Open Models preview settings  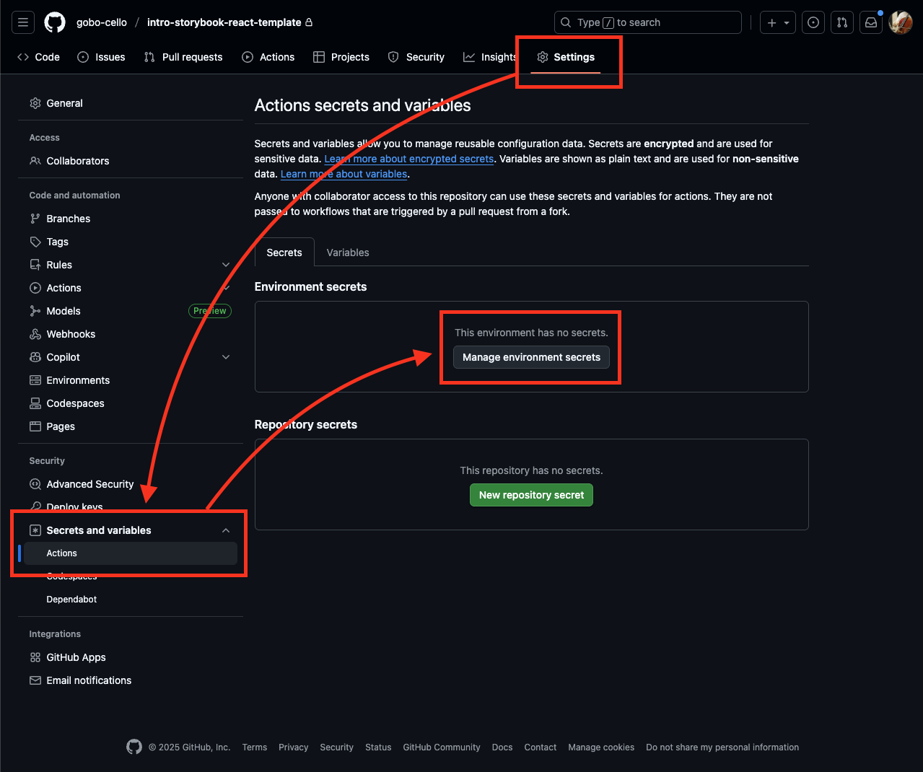[131, 311]
